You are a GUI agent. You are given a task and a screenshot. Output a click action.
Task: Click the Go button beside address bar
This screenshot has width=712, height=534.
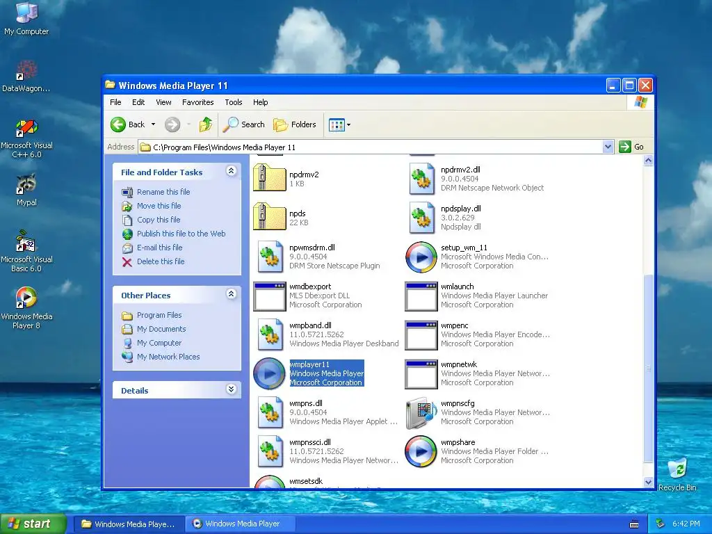(631, 147)
